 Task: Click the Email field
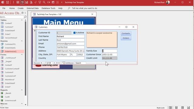70,44
